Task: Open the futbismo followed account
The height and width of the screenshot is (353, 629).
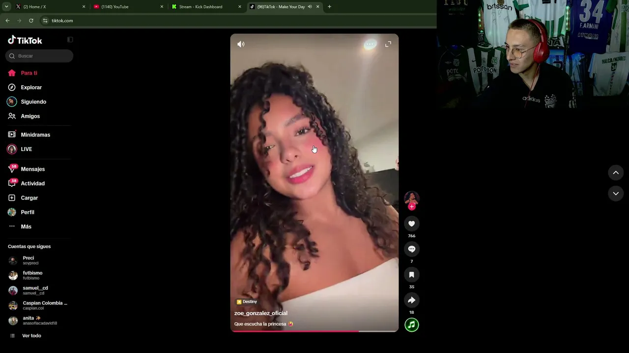Action: pyautogui.click(x=39, y=276)
